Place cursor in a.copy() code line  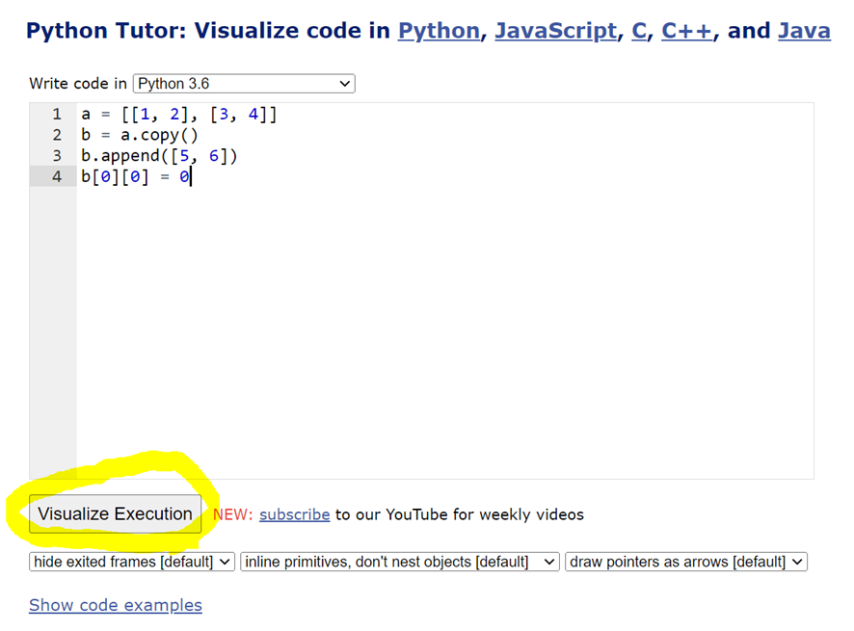[x=140, y=135]
